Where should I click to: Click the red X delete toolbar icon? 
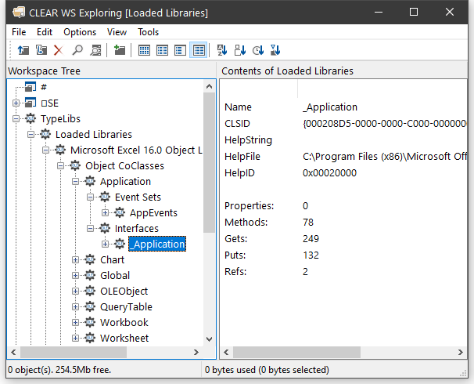(58, 50)
